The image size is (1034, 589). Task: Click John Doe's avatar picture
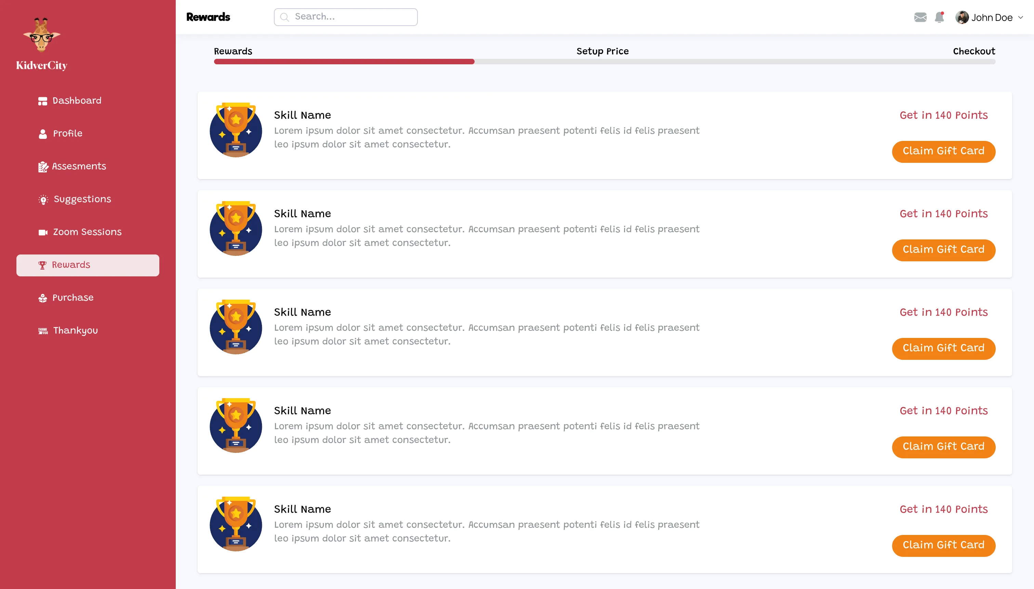click(x=962, y=17)
